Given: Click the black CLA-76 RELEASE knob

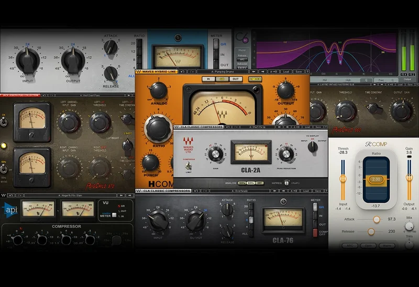Looking at the screenshot, I should (227, 231).
